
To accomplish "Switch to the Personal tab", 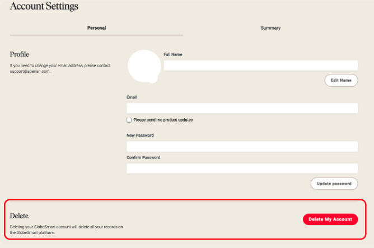I will (96, 28).
